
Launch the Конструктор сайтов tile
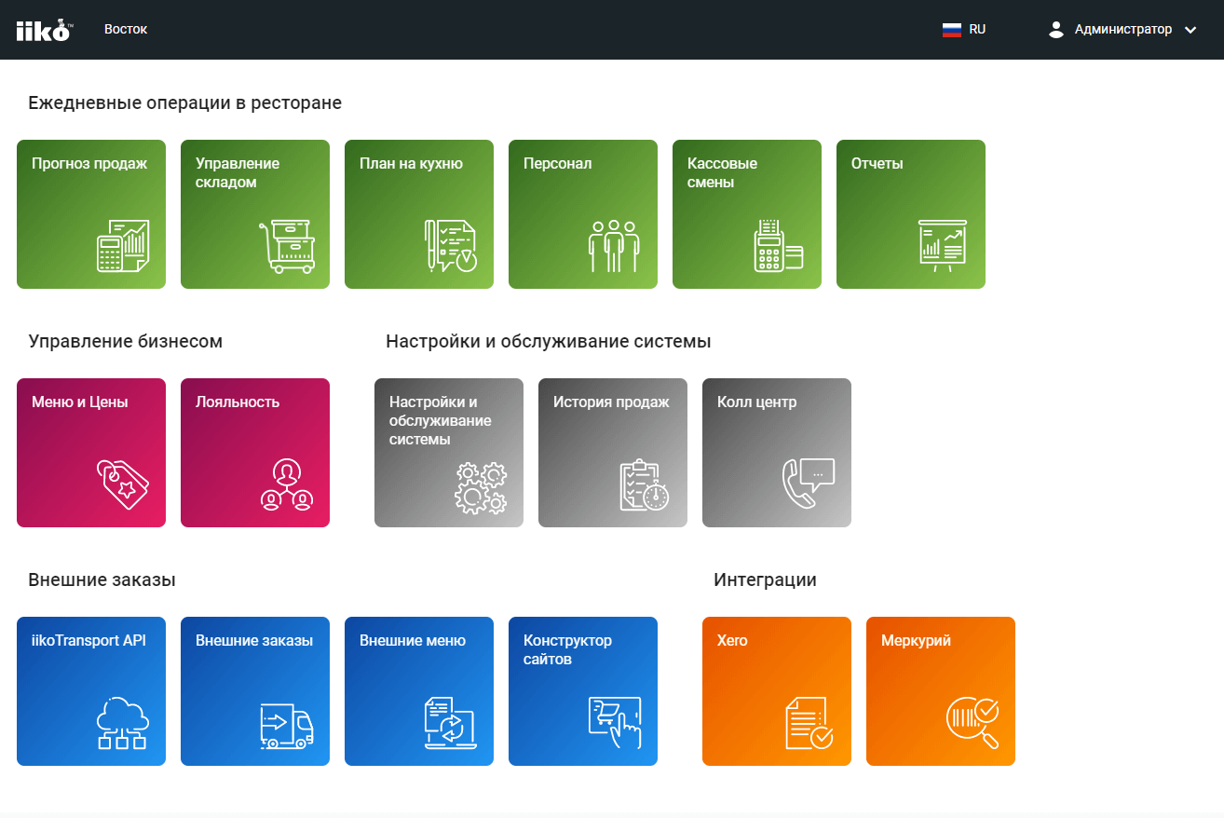[583, 691]
